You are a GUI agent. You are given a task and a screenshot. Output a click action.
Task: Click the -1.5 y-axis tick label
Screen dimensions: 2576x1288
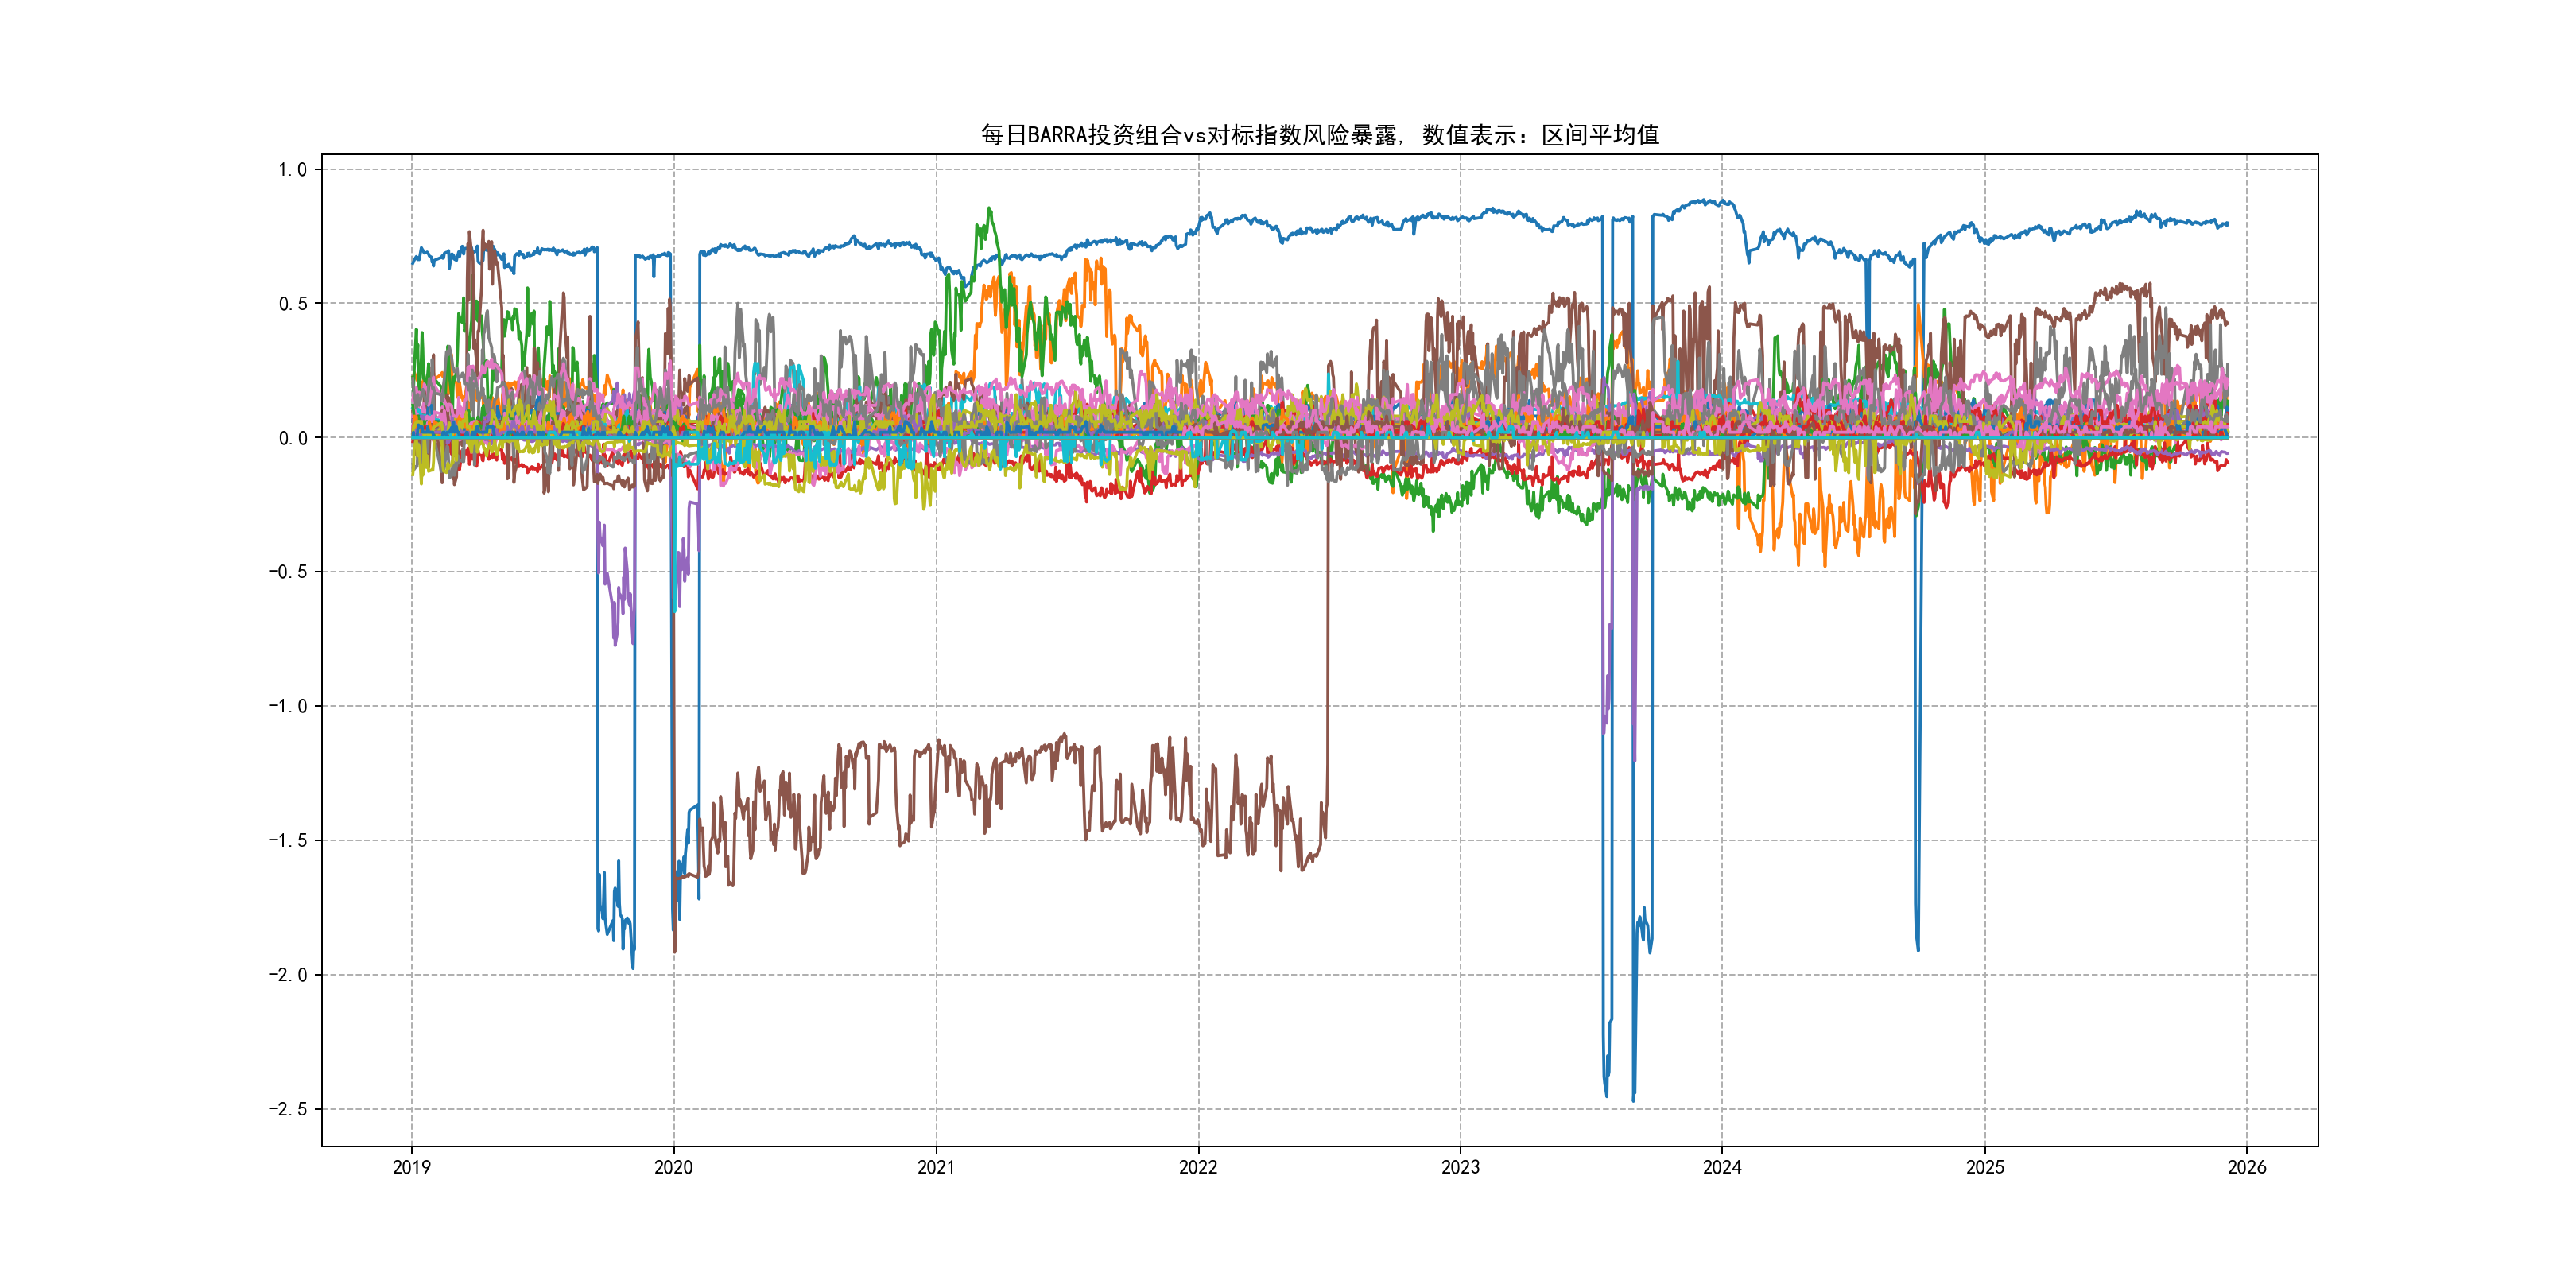[x=288, y=840]
